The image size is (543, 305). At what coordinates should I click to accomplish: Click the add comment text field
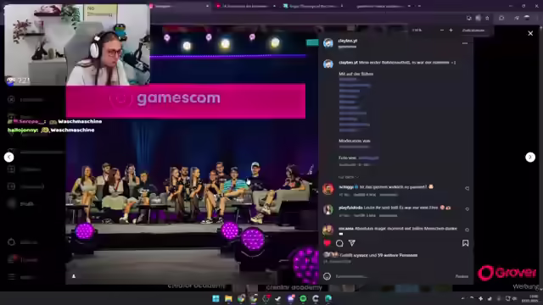pyautogui.click(x=393, y=276)
